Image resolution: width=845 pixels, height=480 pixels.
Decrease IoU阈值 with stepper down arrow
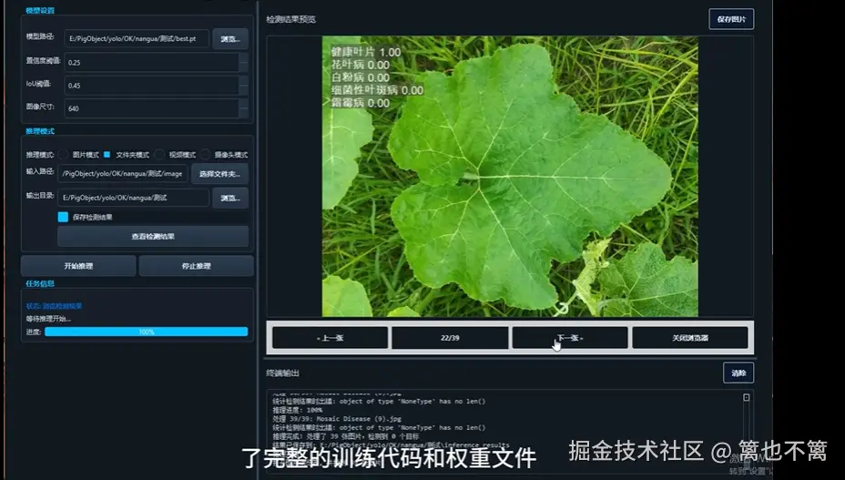(x=244, y=90)
